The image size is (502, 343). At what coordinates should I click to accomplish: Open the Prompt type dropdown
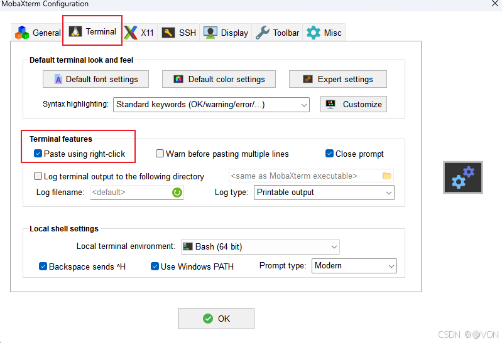coord(354,266)
